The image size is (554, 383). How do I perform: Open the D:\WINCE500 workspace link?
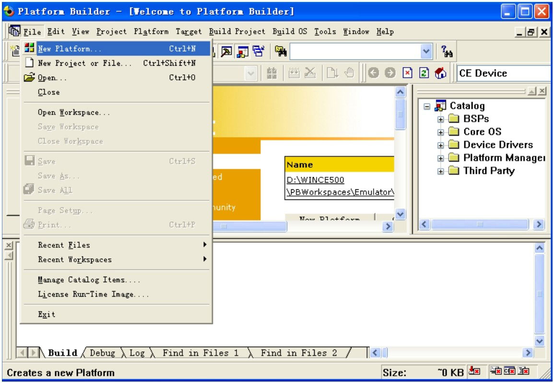pos(315,180)
